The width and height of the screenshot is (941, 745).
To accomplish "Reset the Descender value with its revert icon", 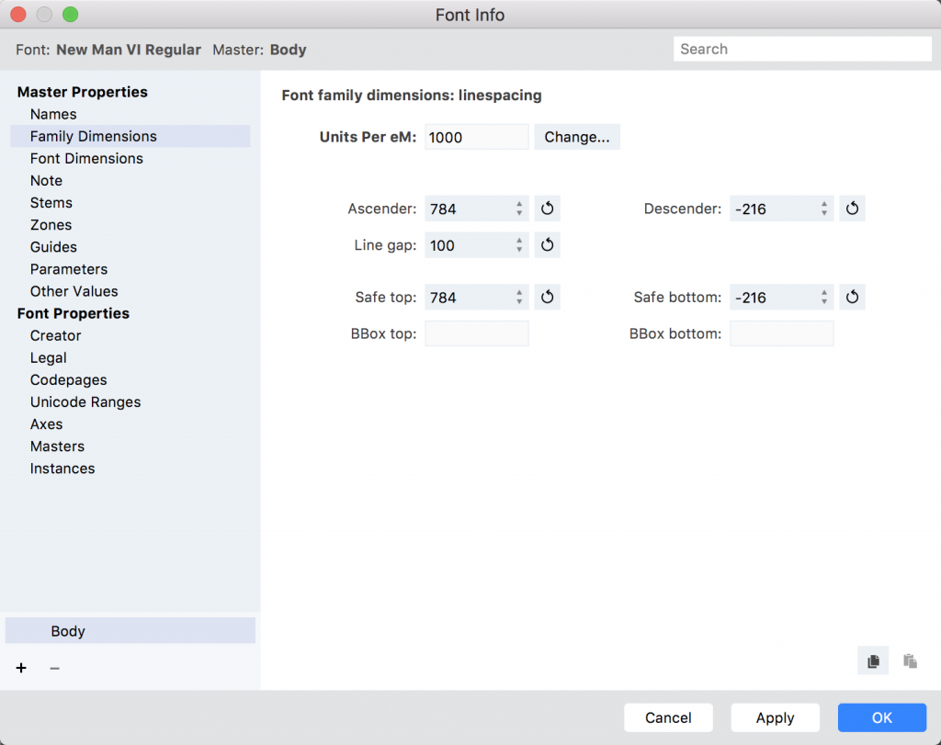I will (852, 209).
